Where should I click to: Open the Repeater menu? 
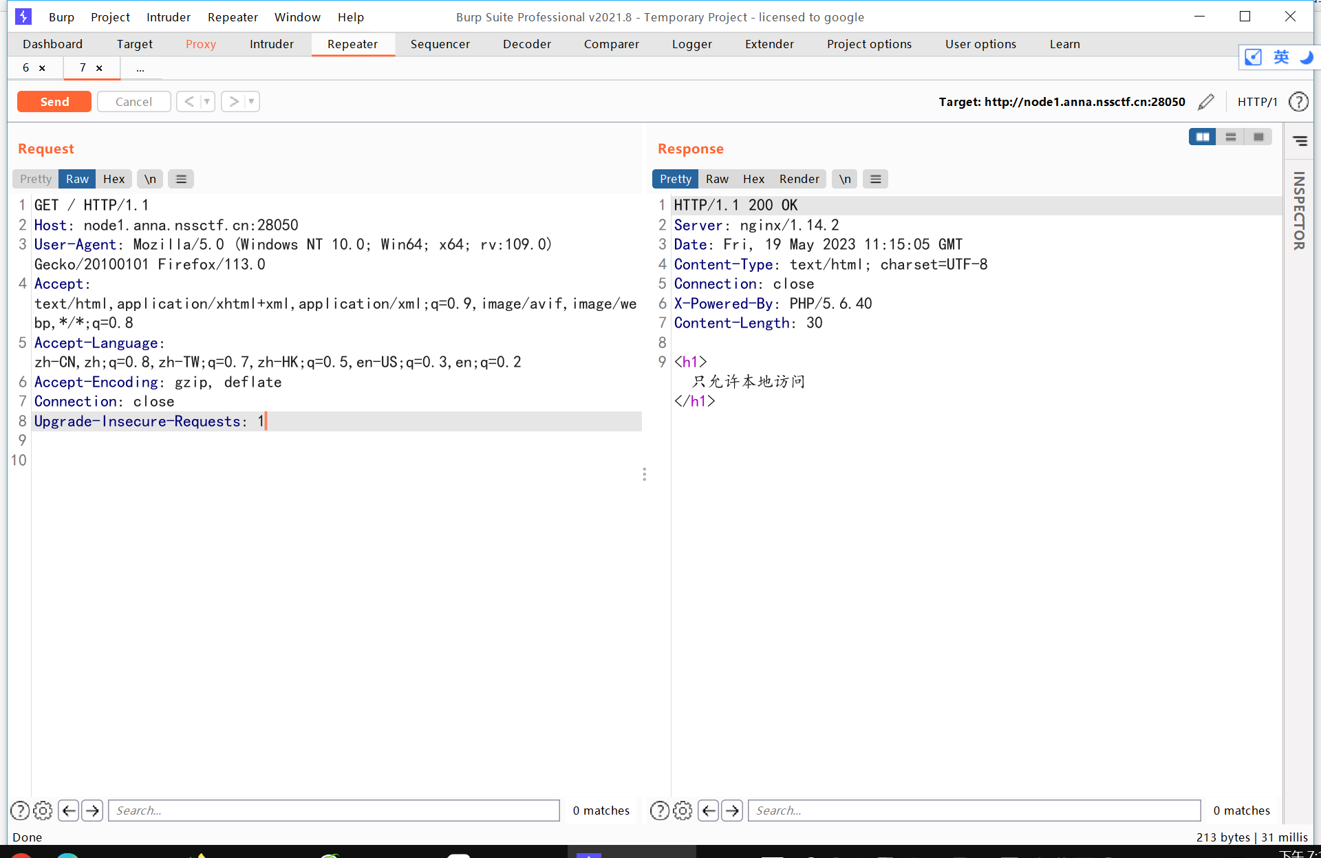click(x=233, y=17)
